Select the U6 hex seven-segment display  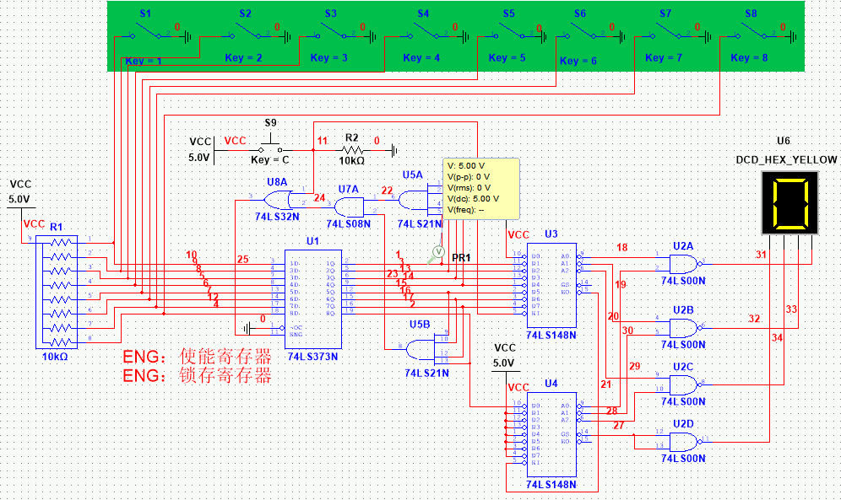point(790,203)
